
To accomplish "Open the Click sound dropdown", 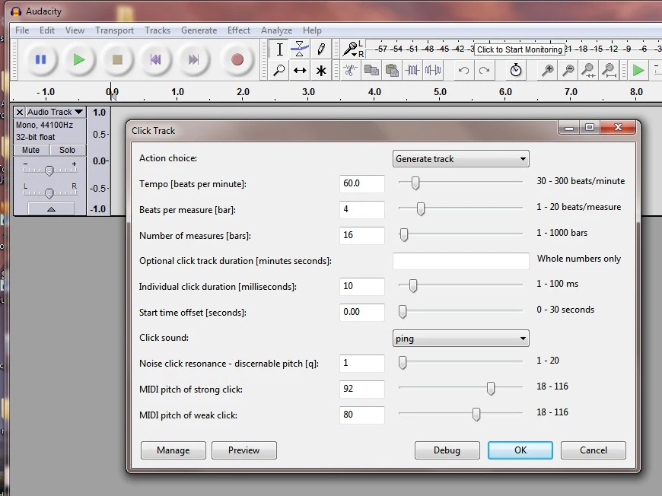I will click(x=460, y=338).
